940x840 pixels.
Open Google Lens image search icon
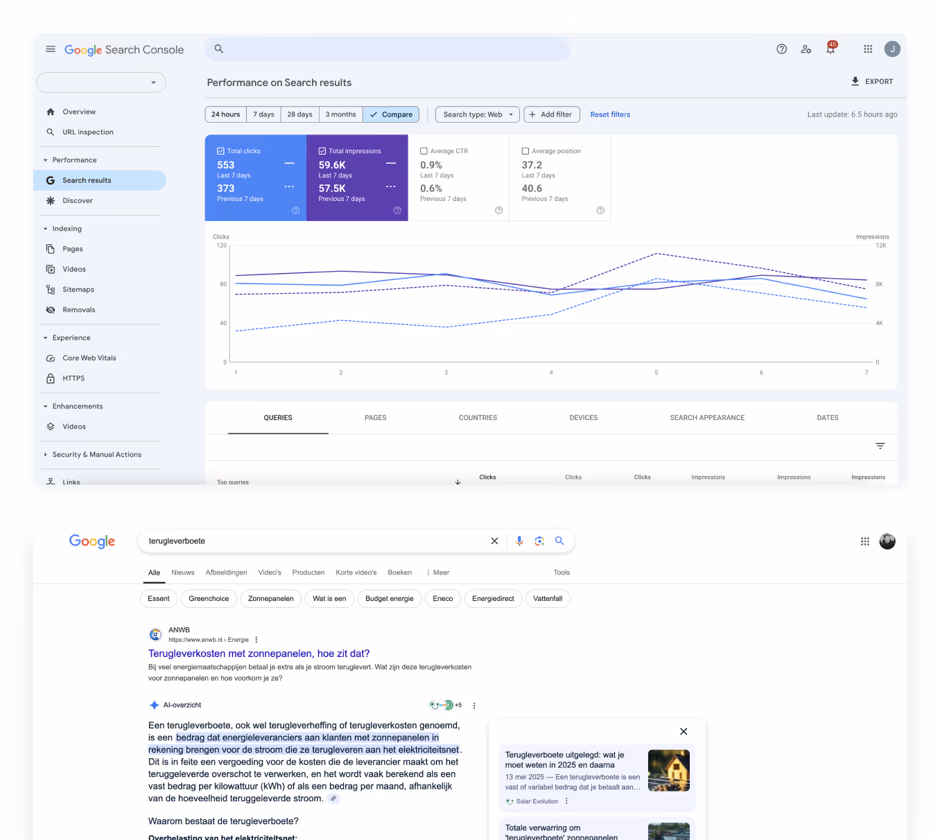pos(539,541)
